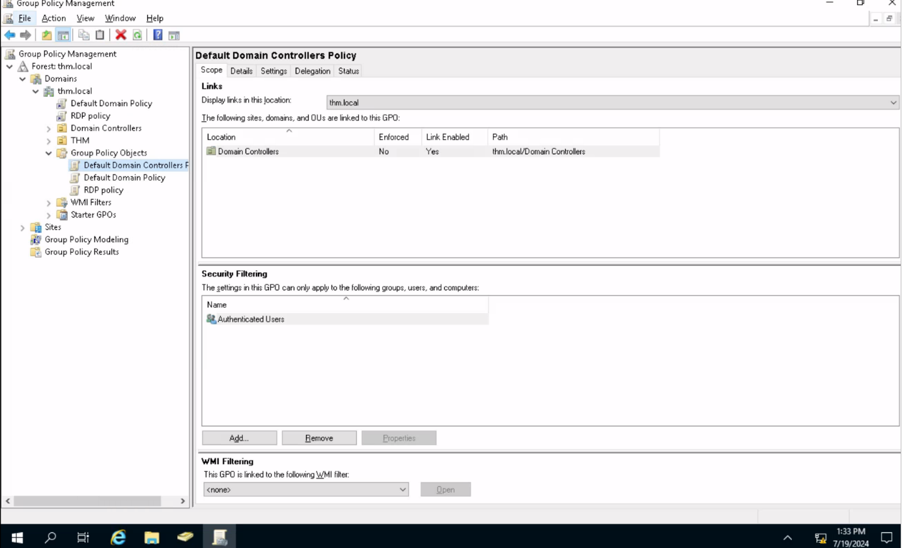Image resolution: width=902 pixels, height=548 pixels.
Task: Expand the THM OU
Action: coord(49,141)
